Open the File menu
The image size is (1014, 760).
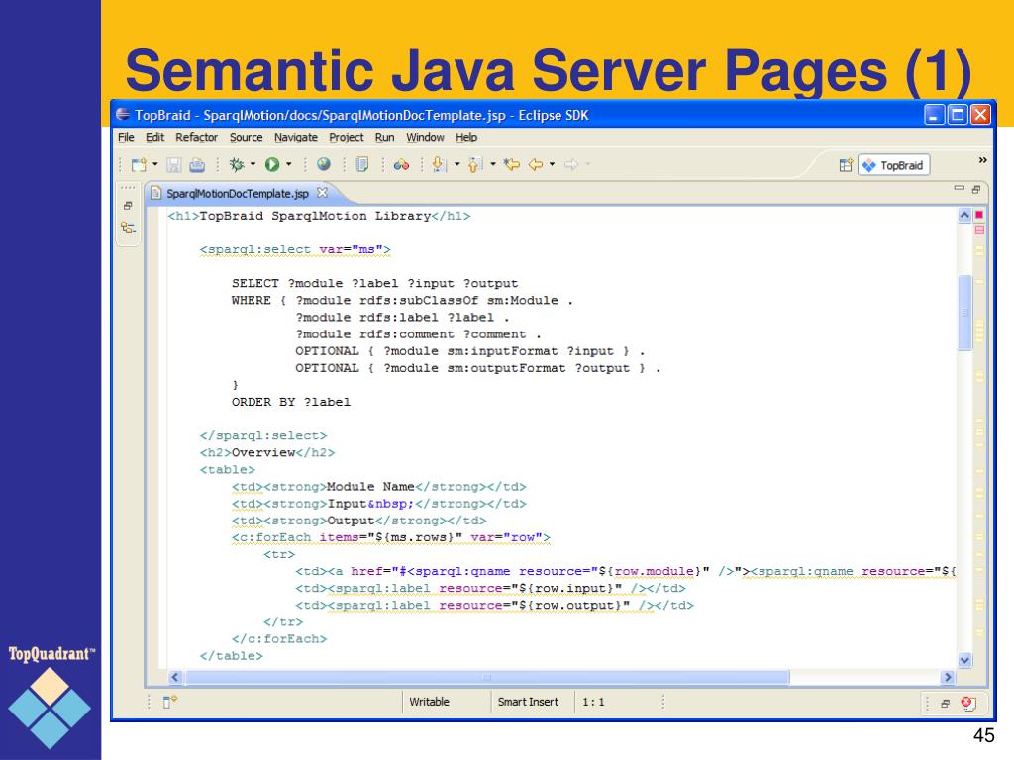(126, 137)
